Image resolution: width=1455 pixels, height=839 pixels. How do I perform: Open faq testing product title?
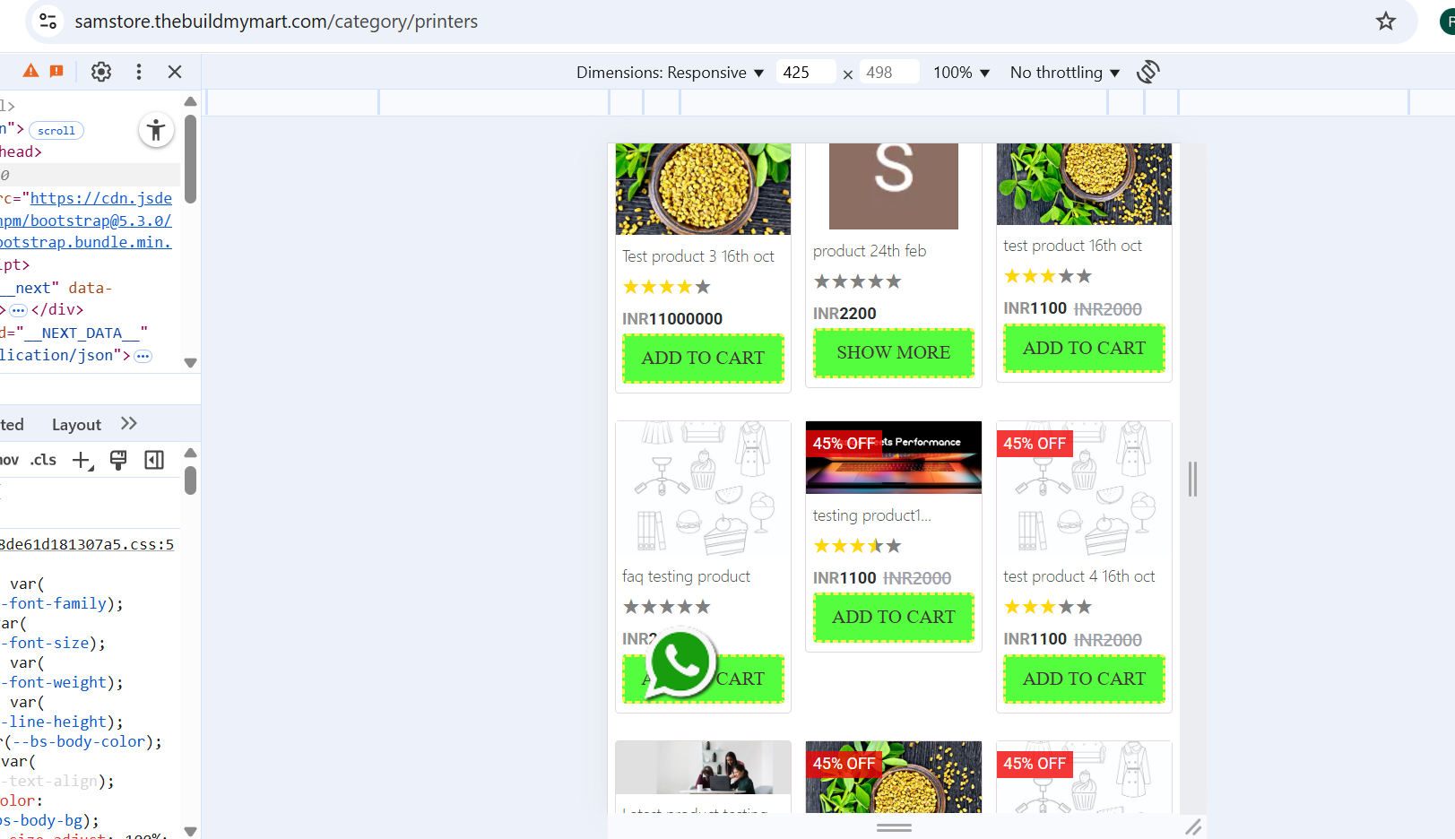click(687, 576)
